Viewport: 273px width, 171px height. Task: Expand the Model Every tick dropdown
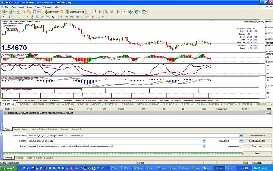point(204,146)
